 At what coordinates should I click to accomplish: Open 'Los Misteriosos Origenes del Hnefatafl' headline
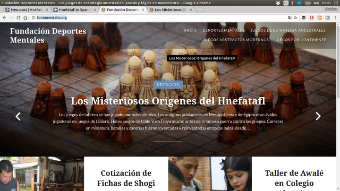coord(168,101)
